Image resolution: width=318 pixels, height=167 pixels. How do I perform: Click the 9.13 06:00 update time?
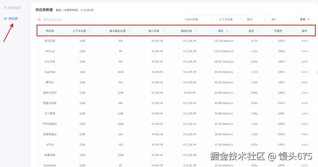click(87, 10)
